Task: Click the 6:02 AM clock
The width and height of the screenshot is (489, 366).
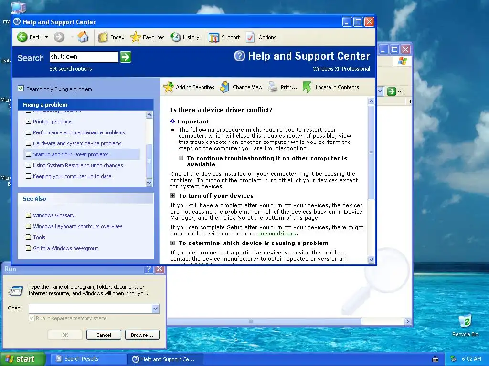Action: point(471,359)
